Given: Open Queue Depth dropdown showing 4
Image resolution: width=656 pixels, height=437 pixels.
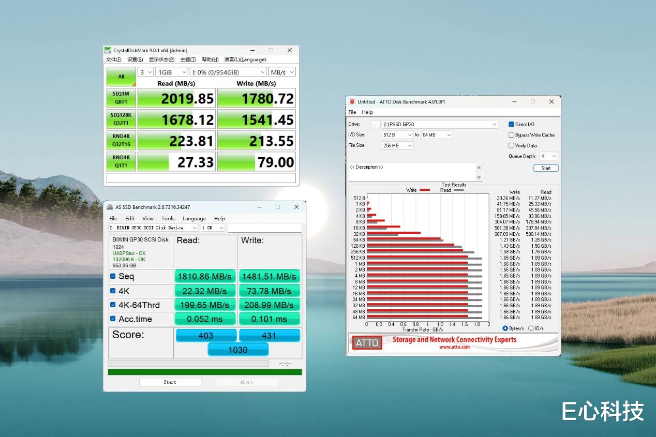Looking at the screenshot, I should click(548, 156).
